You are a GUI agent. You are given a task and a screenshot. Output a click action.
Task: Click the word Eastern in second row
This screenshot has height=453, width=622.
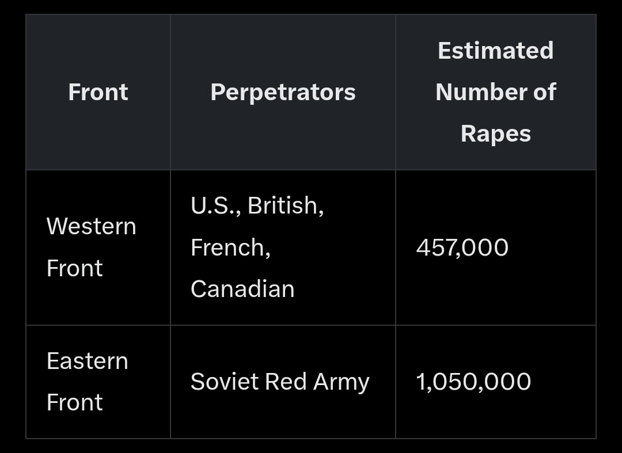(x=88, y=361)
